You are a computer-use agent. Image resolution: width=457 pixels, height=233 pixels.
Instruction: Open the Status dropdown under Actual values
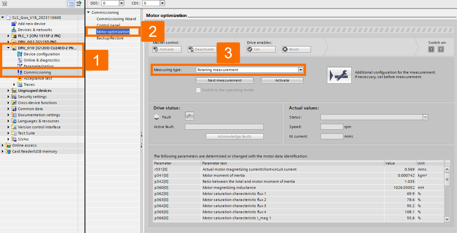coord(425,117)
